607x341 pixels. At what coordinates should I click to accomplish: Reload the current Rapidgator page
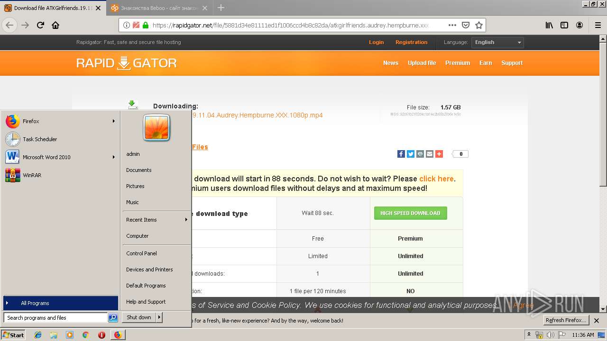point(40,25)
